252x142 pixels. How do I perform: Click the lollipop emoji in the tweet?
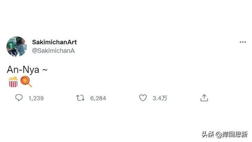pyautogui.click(x=26, y=82)
